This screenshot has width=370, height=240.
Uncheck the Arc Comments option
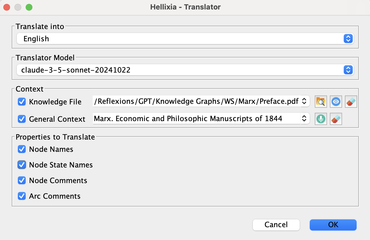click(x=22, y=196)
